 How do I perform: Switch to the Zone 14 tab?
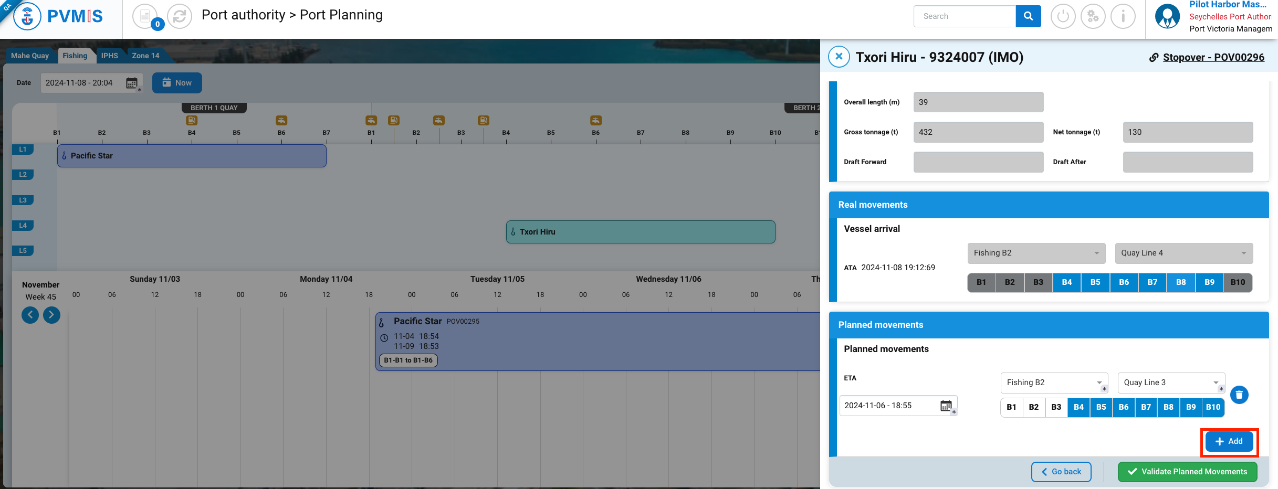[x=145, y=56]
